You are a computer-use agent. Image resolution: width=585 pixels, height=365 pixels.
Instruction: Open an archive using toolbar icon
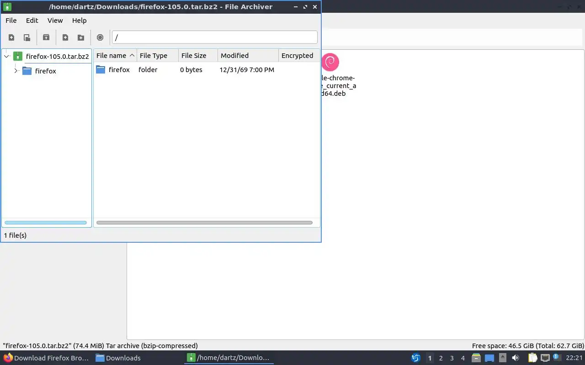pyautogui.click(x=27, y=37)
